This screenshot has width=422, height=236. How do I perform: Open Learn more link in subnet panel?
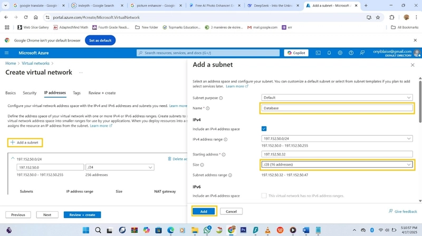pyautogui.click(x=237, y=86)
